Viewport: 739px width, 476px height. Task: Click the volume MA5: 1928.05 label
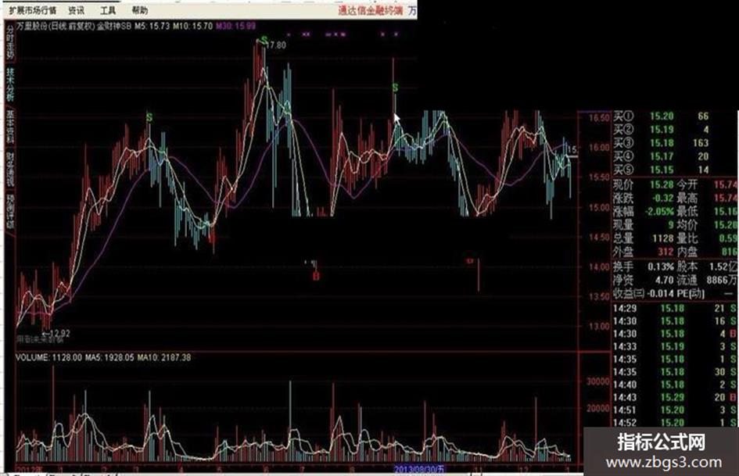tap(109, 358)
